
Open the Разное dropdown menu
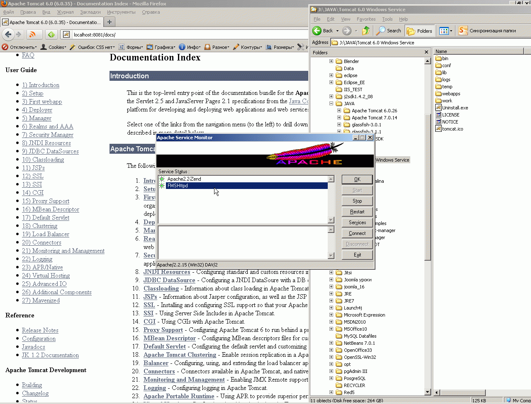[217, 47]
